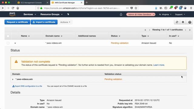Viewport: 194px width, 109px height.
Task: Click the Pocket save icon
Action: click(132, 8)
